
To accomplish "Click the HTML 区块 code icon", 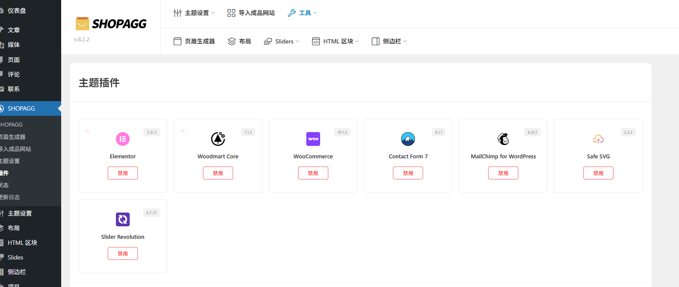I will 316,41.
